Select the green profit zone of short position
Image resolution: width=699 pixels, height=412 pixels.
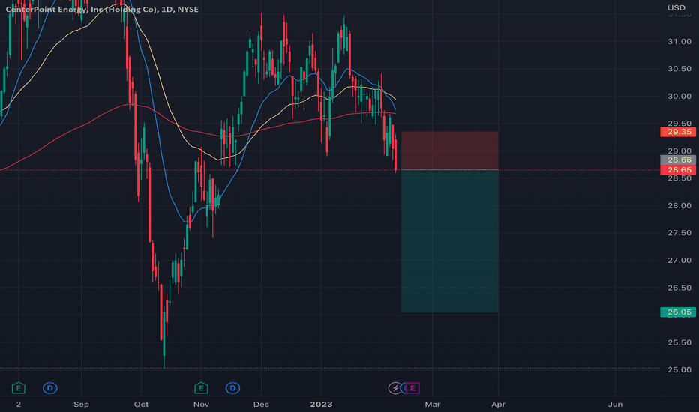pyautogui.click(x=450, y=241)
